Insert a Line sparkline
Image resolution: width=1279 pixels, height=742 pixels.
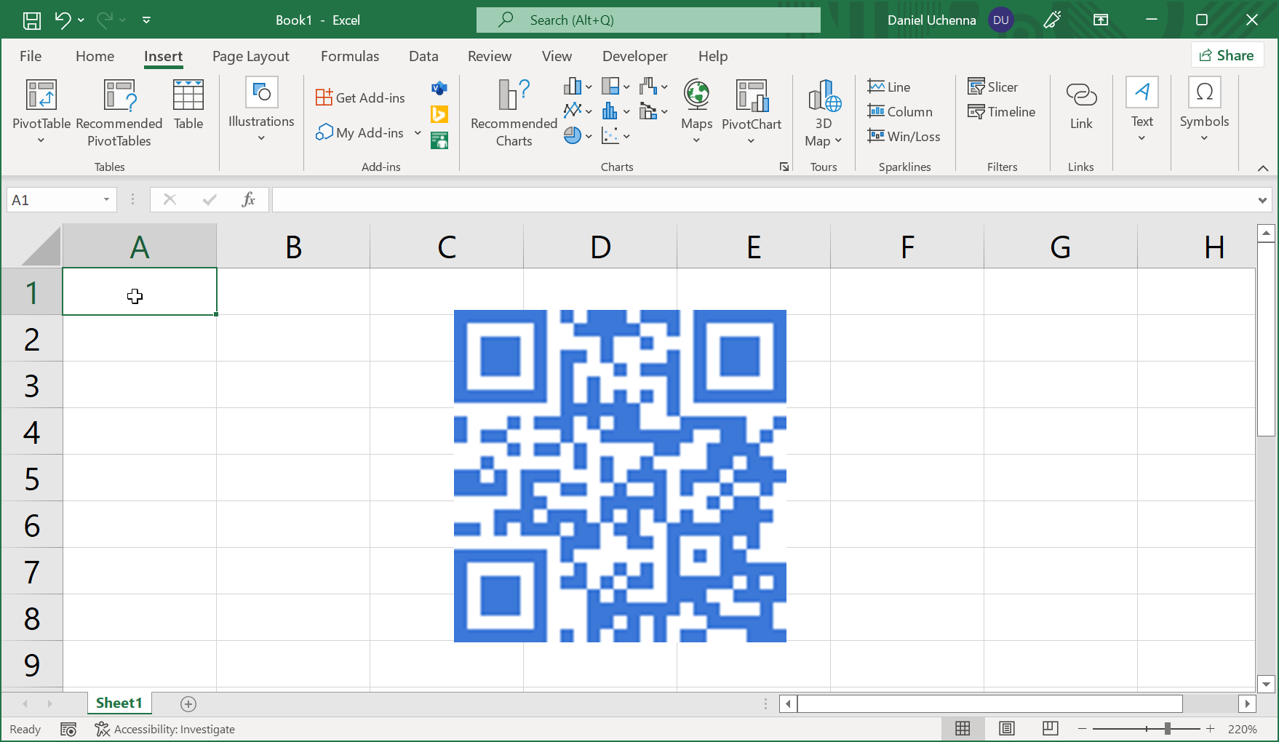point(889,87)
